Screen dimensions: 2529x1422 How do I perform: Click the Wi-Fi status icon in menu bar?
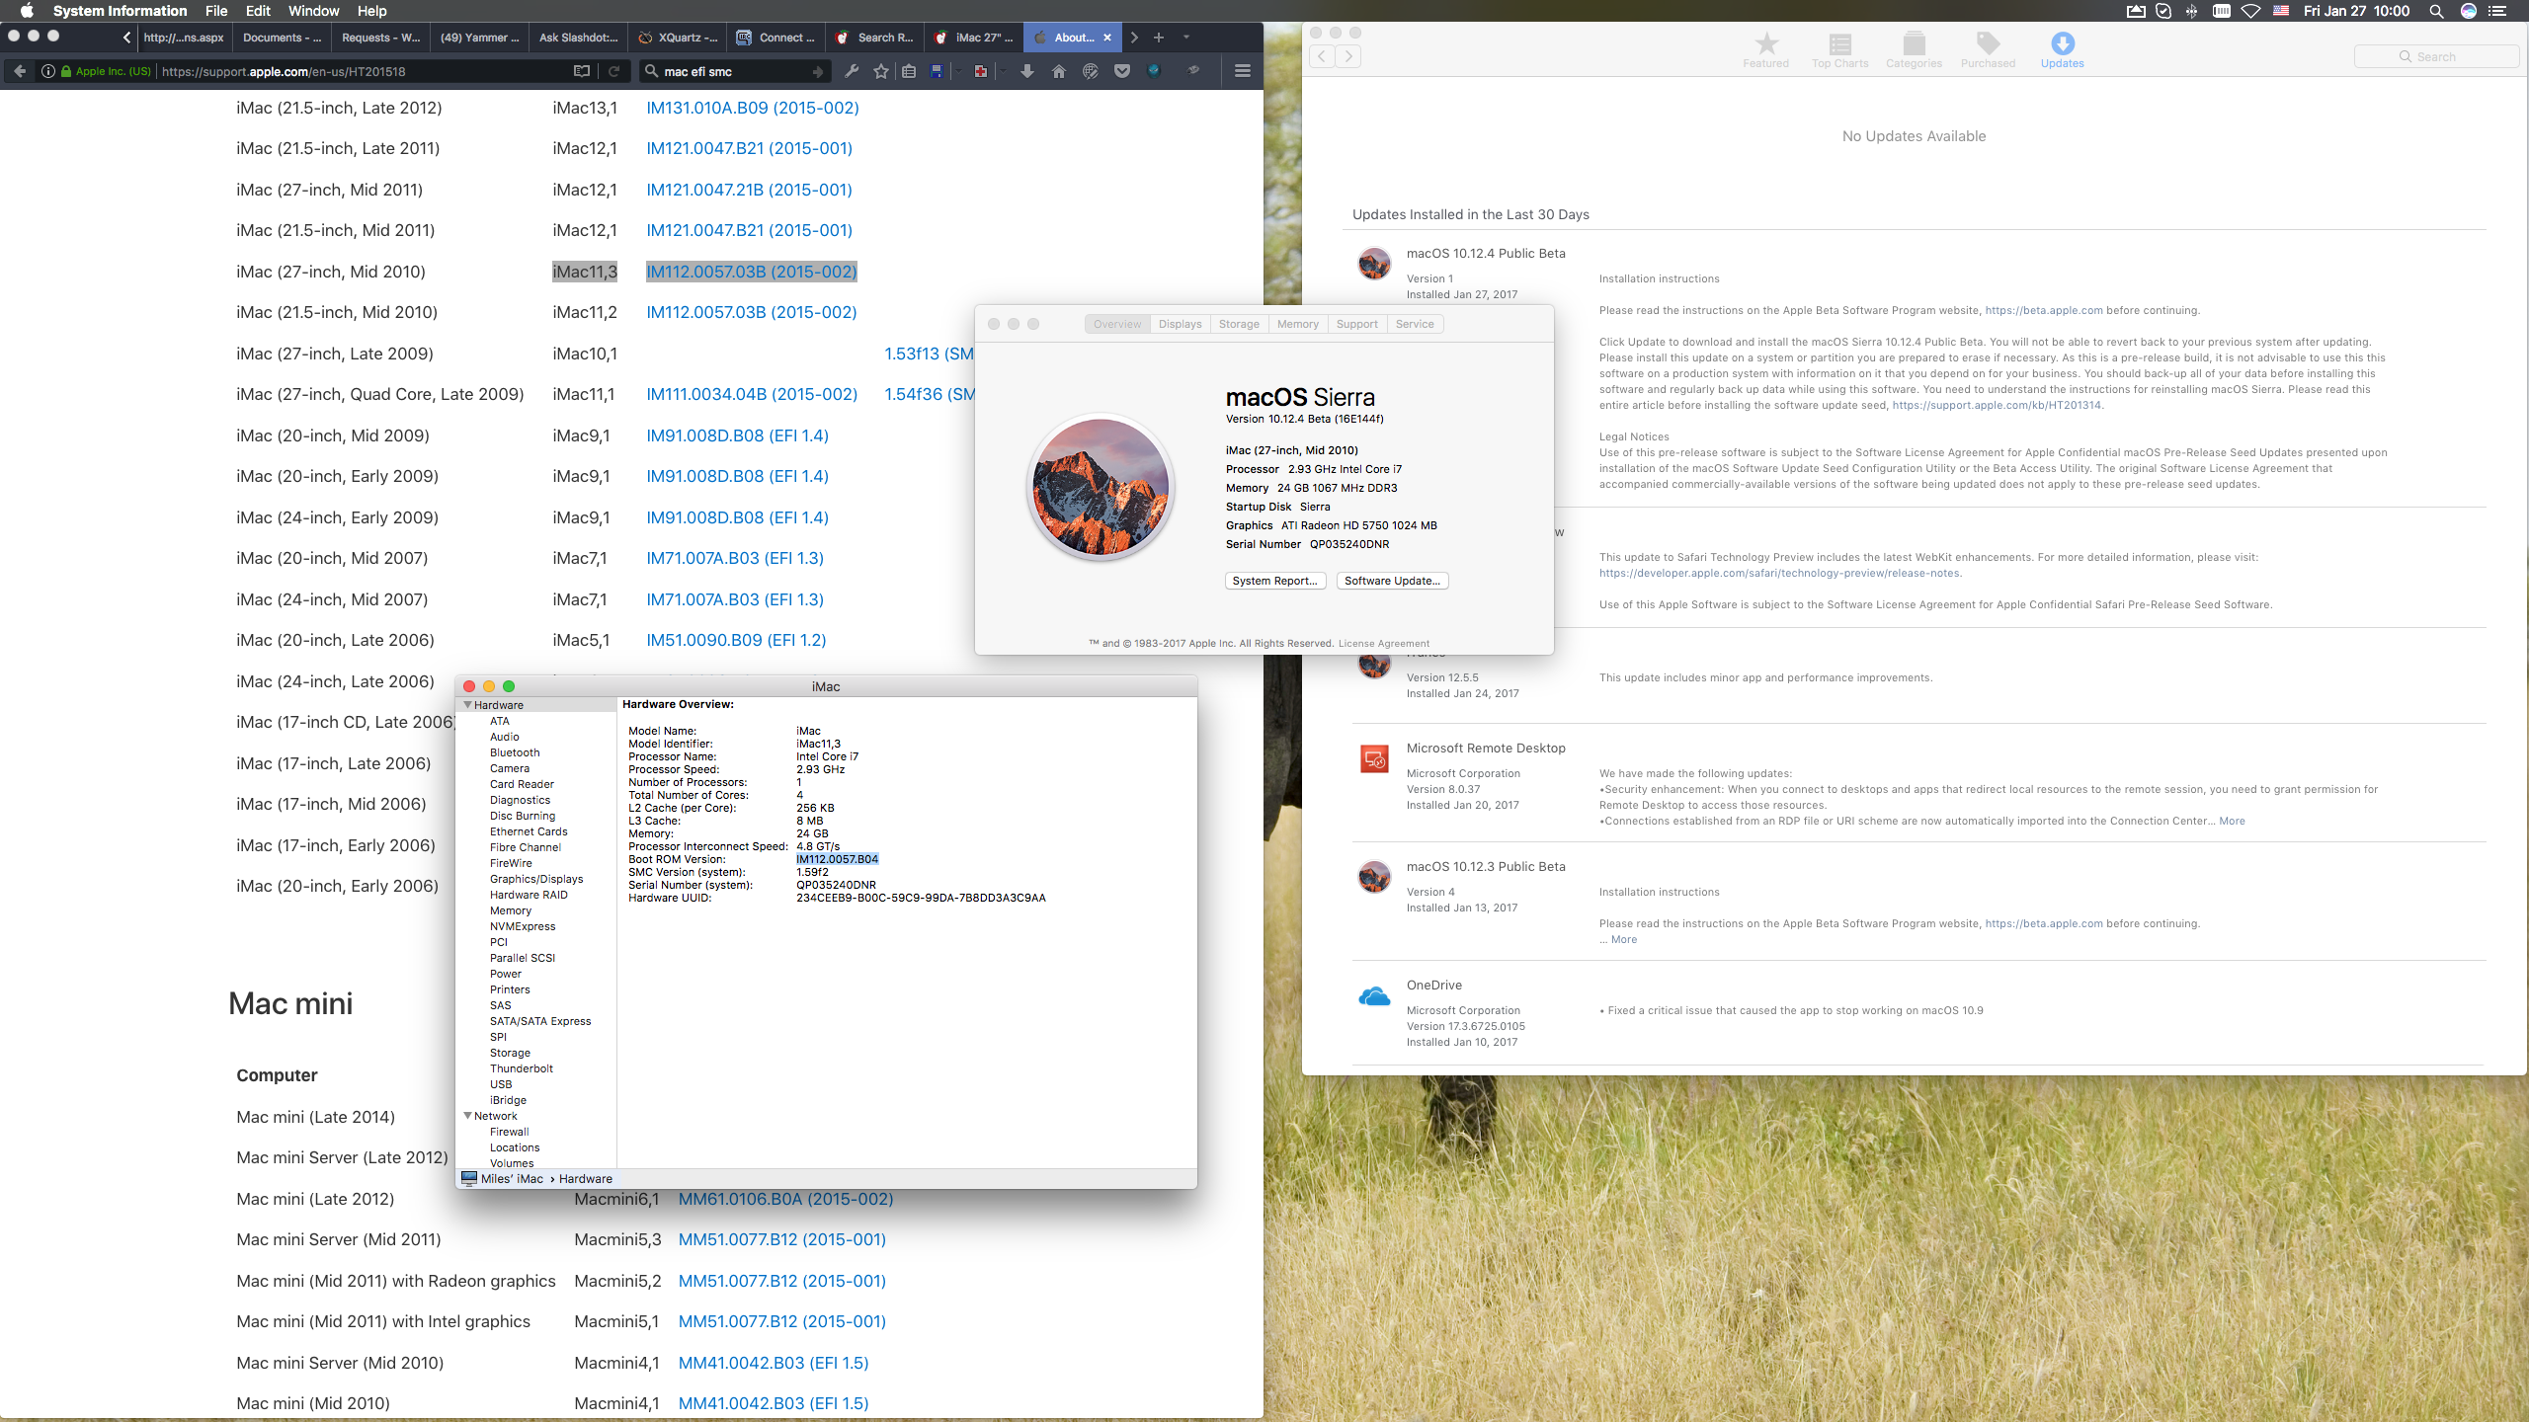(2250, 11)
